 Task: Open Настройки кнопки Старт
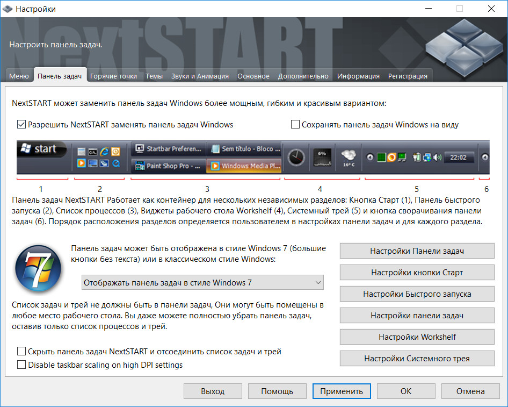(417, 273)
